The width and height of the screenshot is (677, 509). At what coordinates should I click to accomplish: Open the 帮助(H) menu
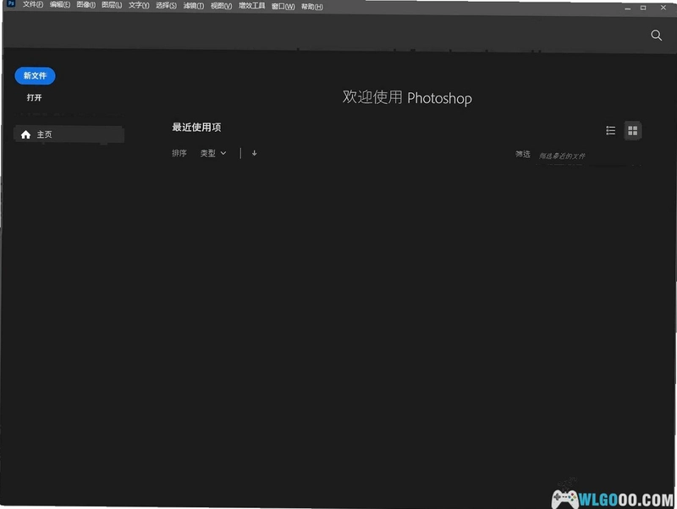(311, 7)
